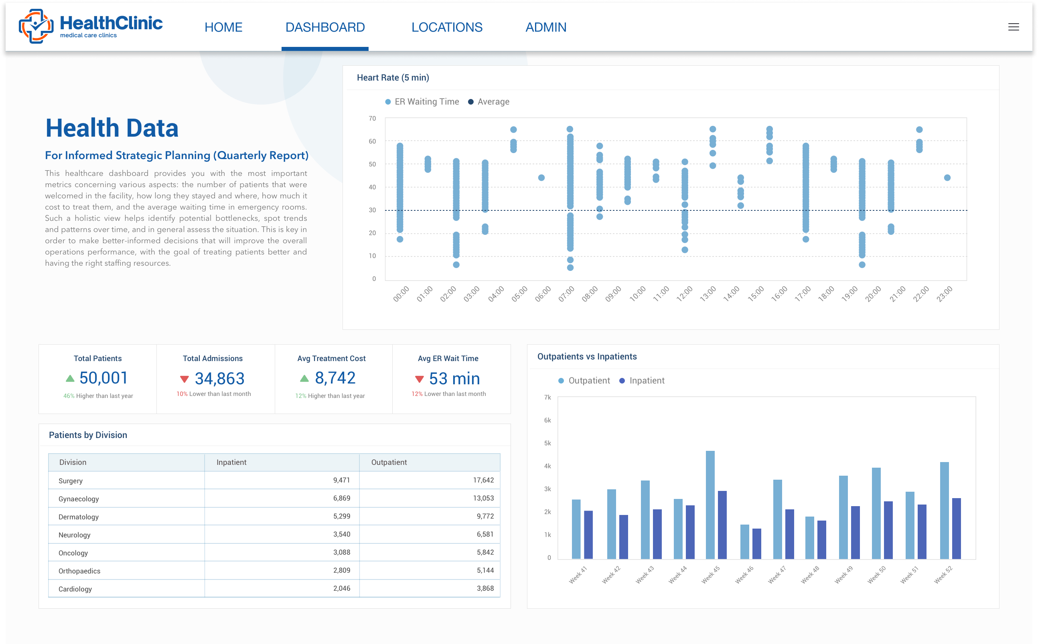This screenshot has width=1038, height=644.
Task: Click green up arrow beside Total Patients
Action: click(x=70, y=378)
